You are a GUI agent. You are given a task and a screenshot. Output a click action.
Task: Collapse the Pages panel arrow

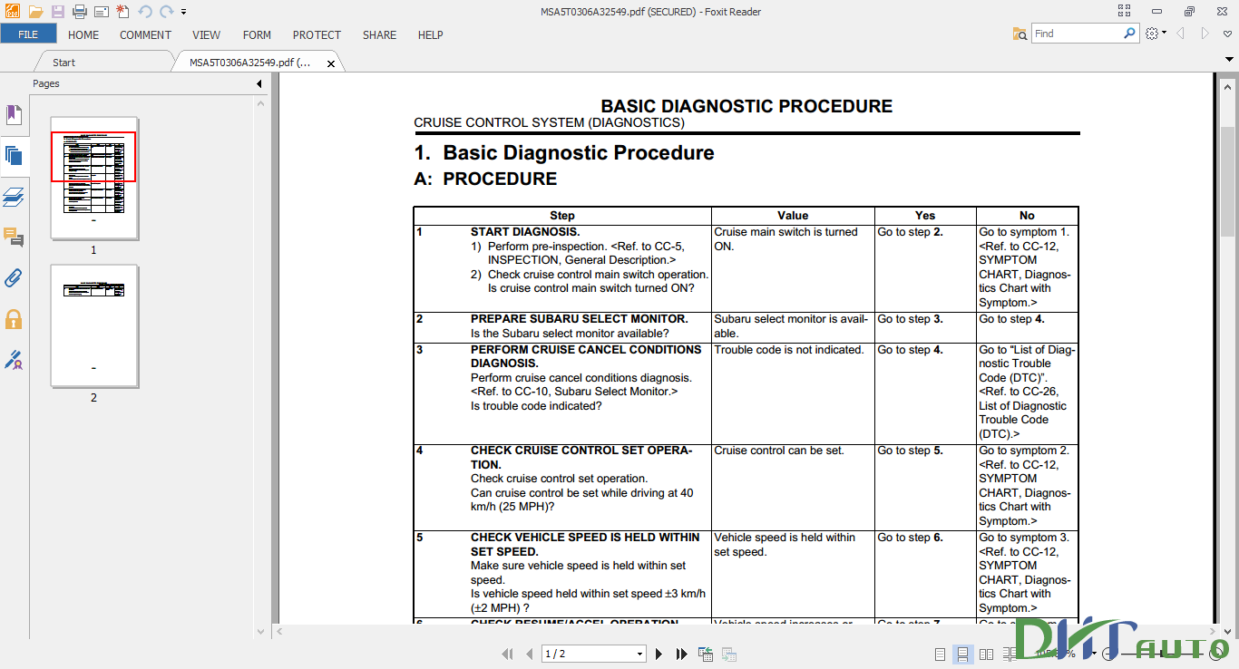tap(259, 84)
